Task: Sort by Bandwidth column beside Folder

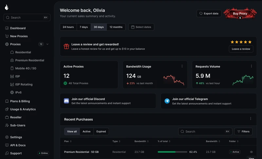Action: click(213, 141)
